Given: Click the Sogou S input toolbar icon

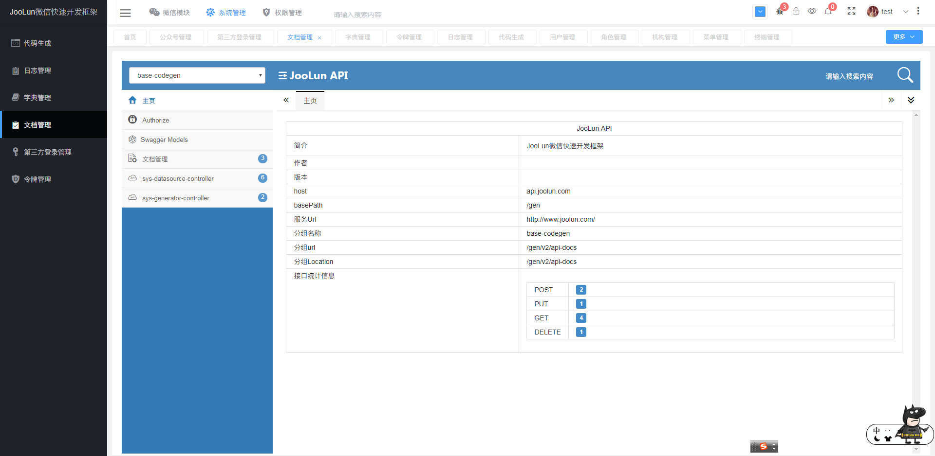Looking at the screenshot, I should pyautogui.click(x=764, y=446).
